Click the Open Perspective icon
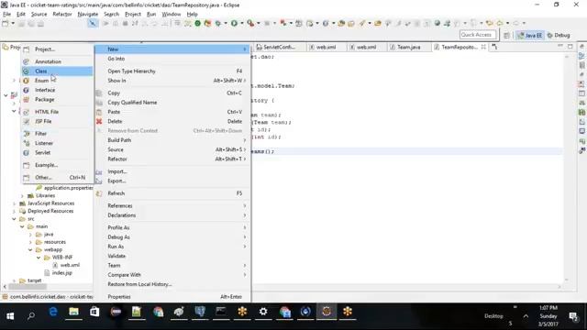Image resolution: width=587 pixels, height=330 pixels. pyautogui.click(x=506, y=35)
